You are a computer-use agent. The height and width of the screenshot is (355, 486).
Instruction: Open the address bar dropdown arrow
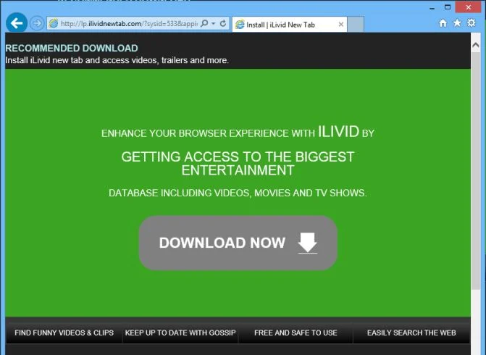click(213, 24)
